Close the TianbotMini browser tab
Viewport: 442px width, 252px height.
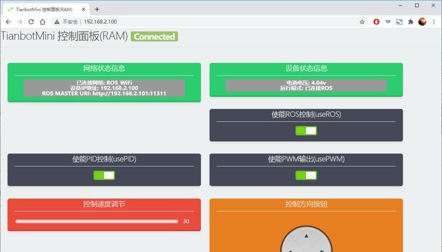[83, 9]
